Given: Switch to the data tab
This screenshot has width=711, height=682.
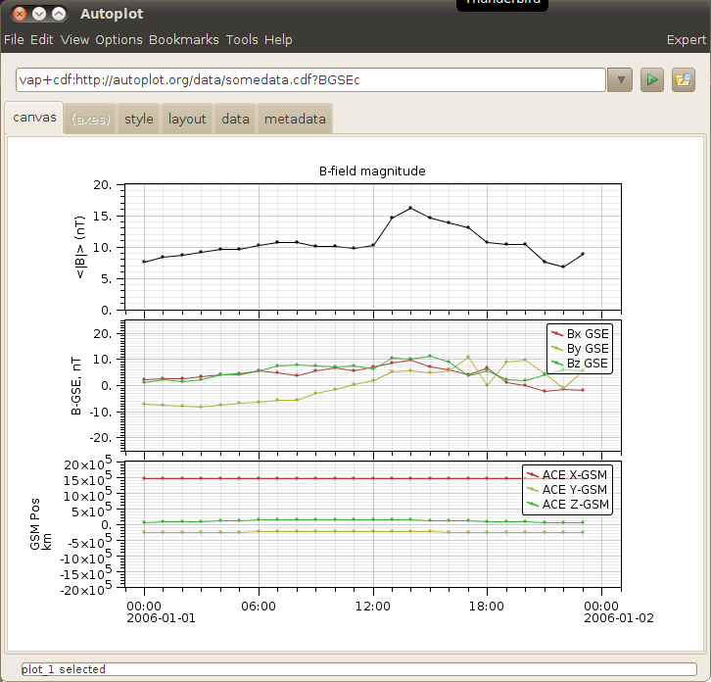Looking at the screenshot, I should pyautogui.click(x=235, y=120).
